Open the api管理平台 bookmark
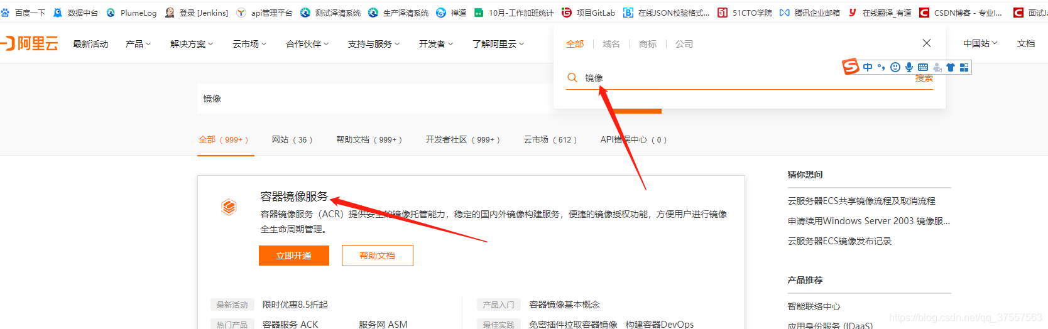The width and height of the screenshot is (1048, 329). [x=265, y=13]
